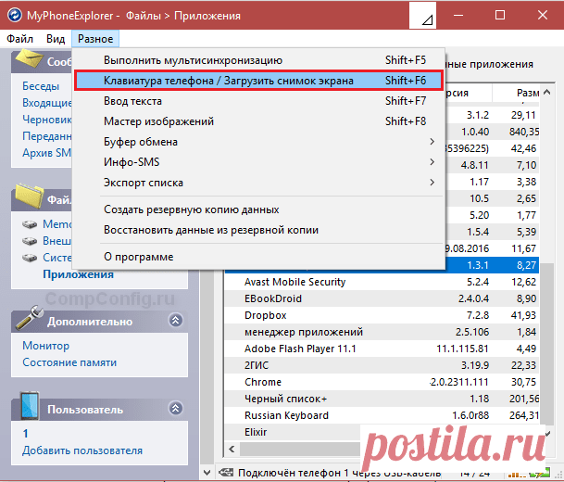Open the Файл menu

click(x=19, y=39)
